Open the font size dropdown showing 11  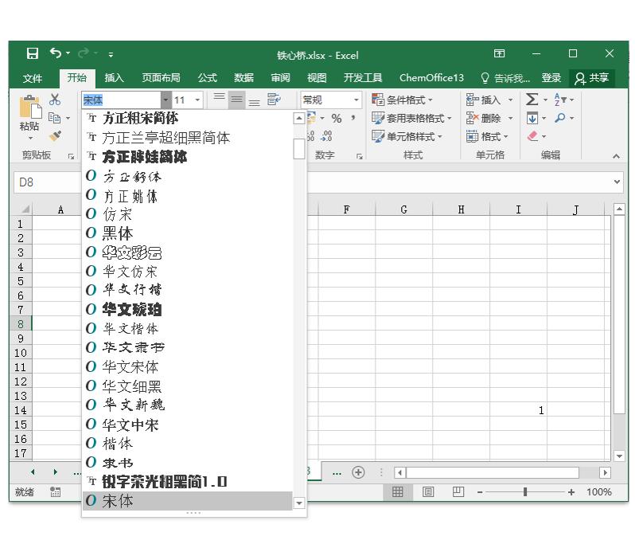[x=197, y=100]
